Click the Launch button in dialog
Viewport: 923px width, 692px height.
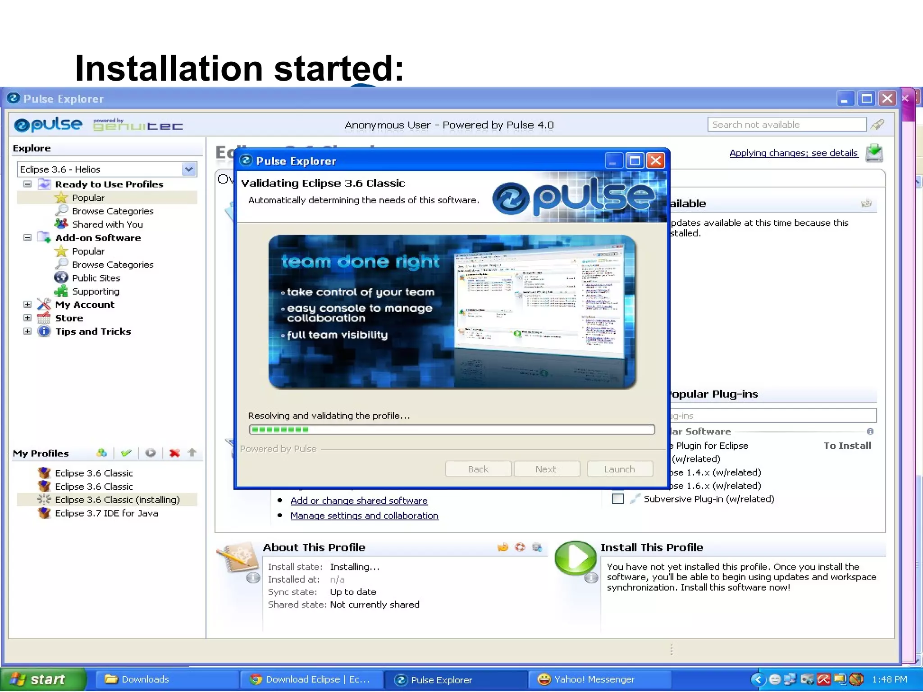(620, 469)
